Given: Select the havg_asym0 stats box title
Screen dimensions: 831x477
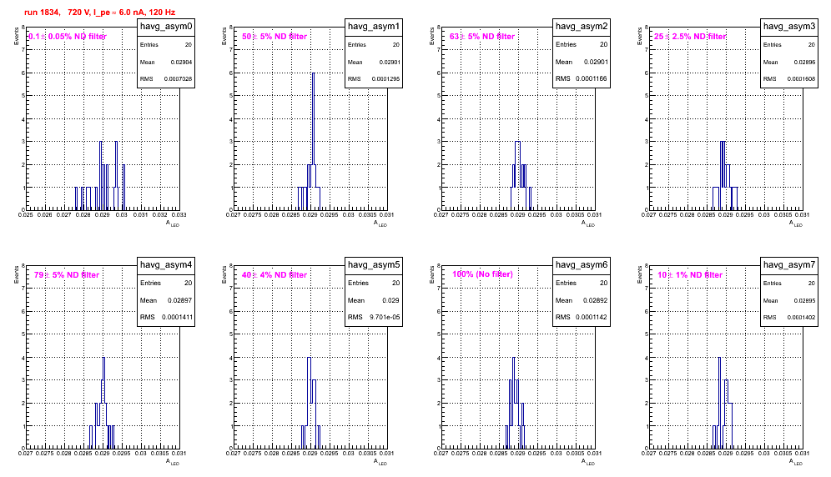Looking at the screenshot, I should coord(166,27).
